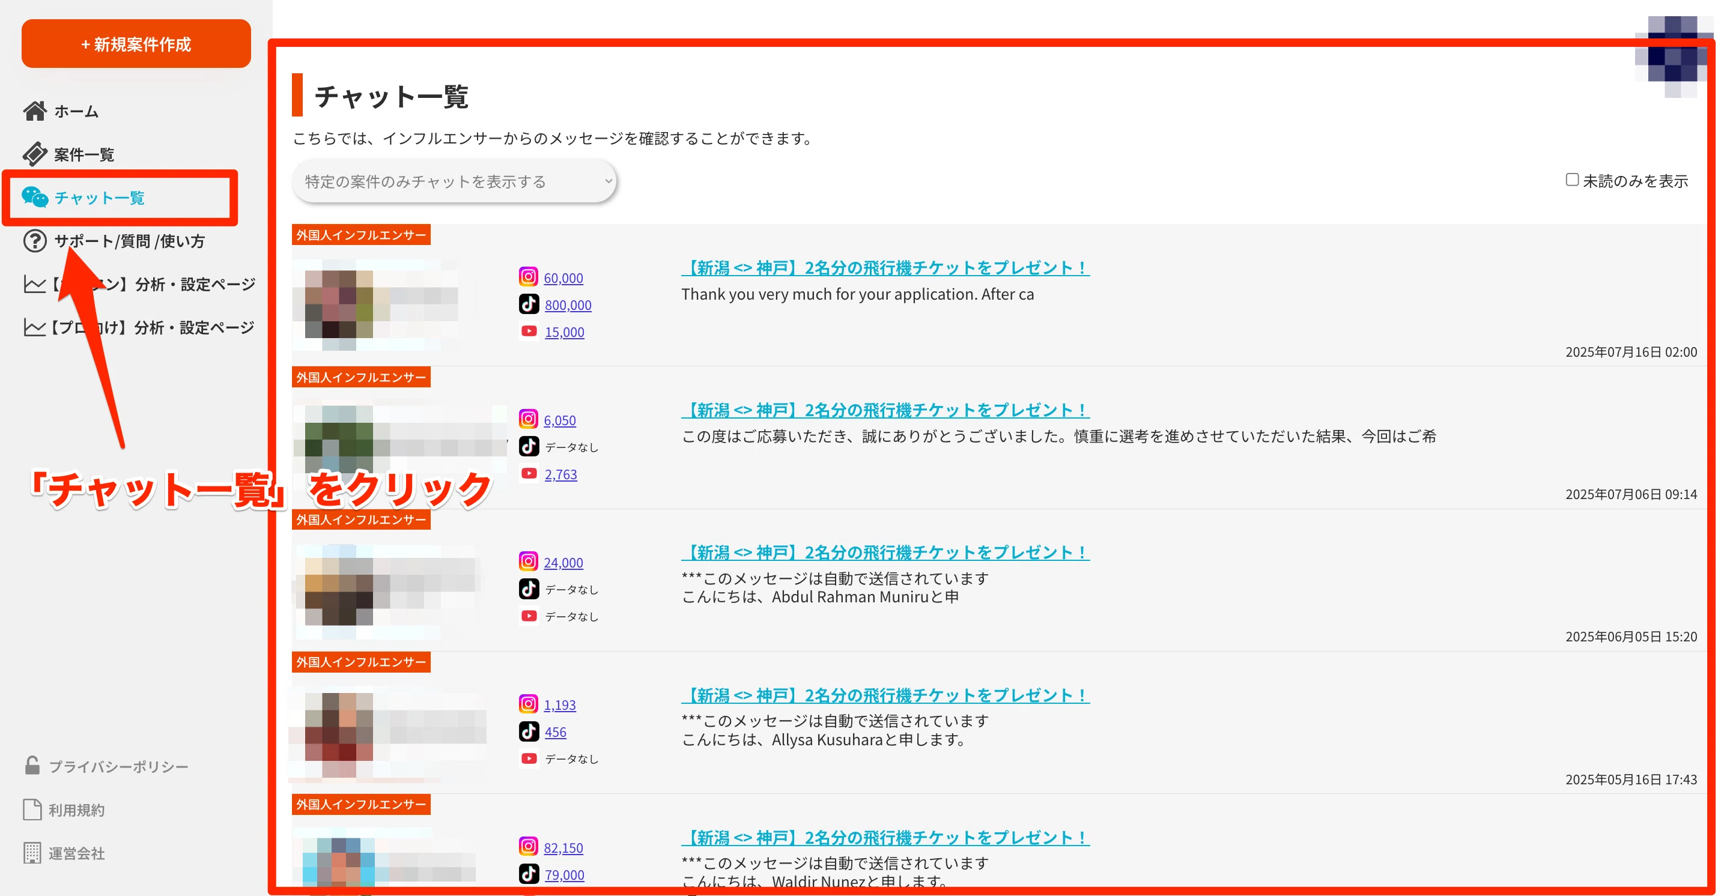Screen dimensions: 1730x896
Task: Select the message starting この度はご応募いただき
Action: coord(1058,436)
